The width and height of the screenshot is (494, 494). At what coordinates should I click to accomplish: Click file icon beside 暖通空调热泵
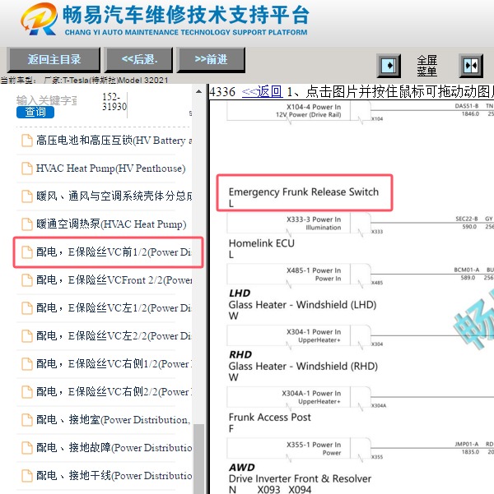27,224
